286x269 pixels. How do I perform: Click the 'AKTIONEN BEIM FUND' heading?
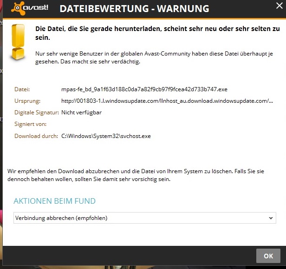click(x=54, y=201)
